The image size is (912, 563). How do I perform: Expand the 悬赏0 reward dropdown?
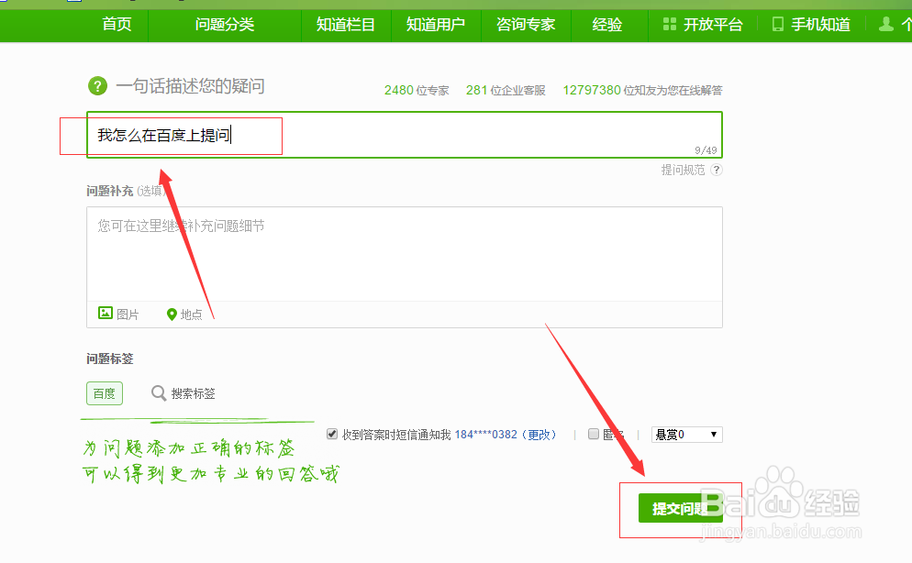pyautogui.click(x=687, y=435)
